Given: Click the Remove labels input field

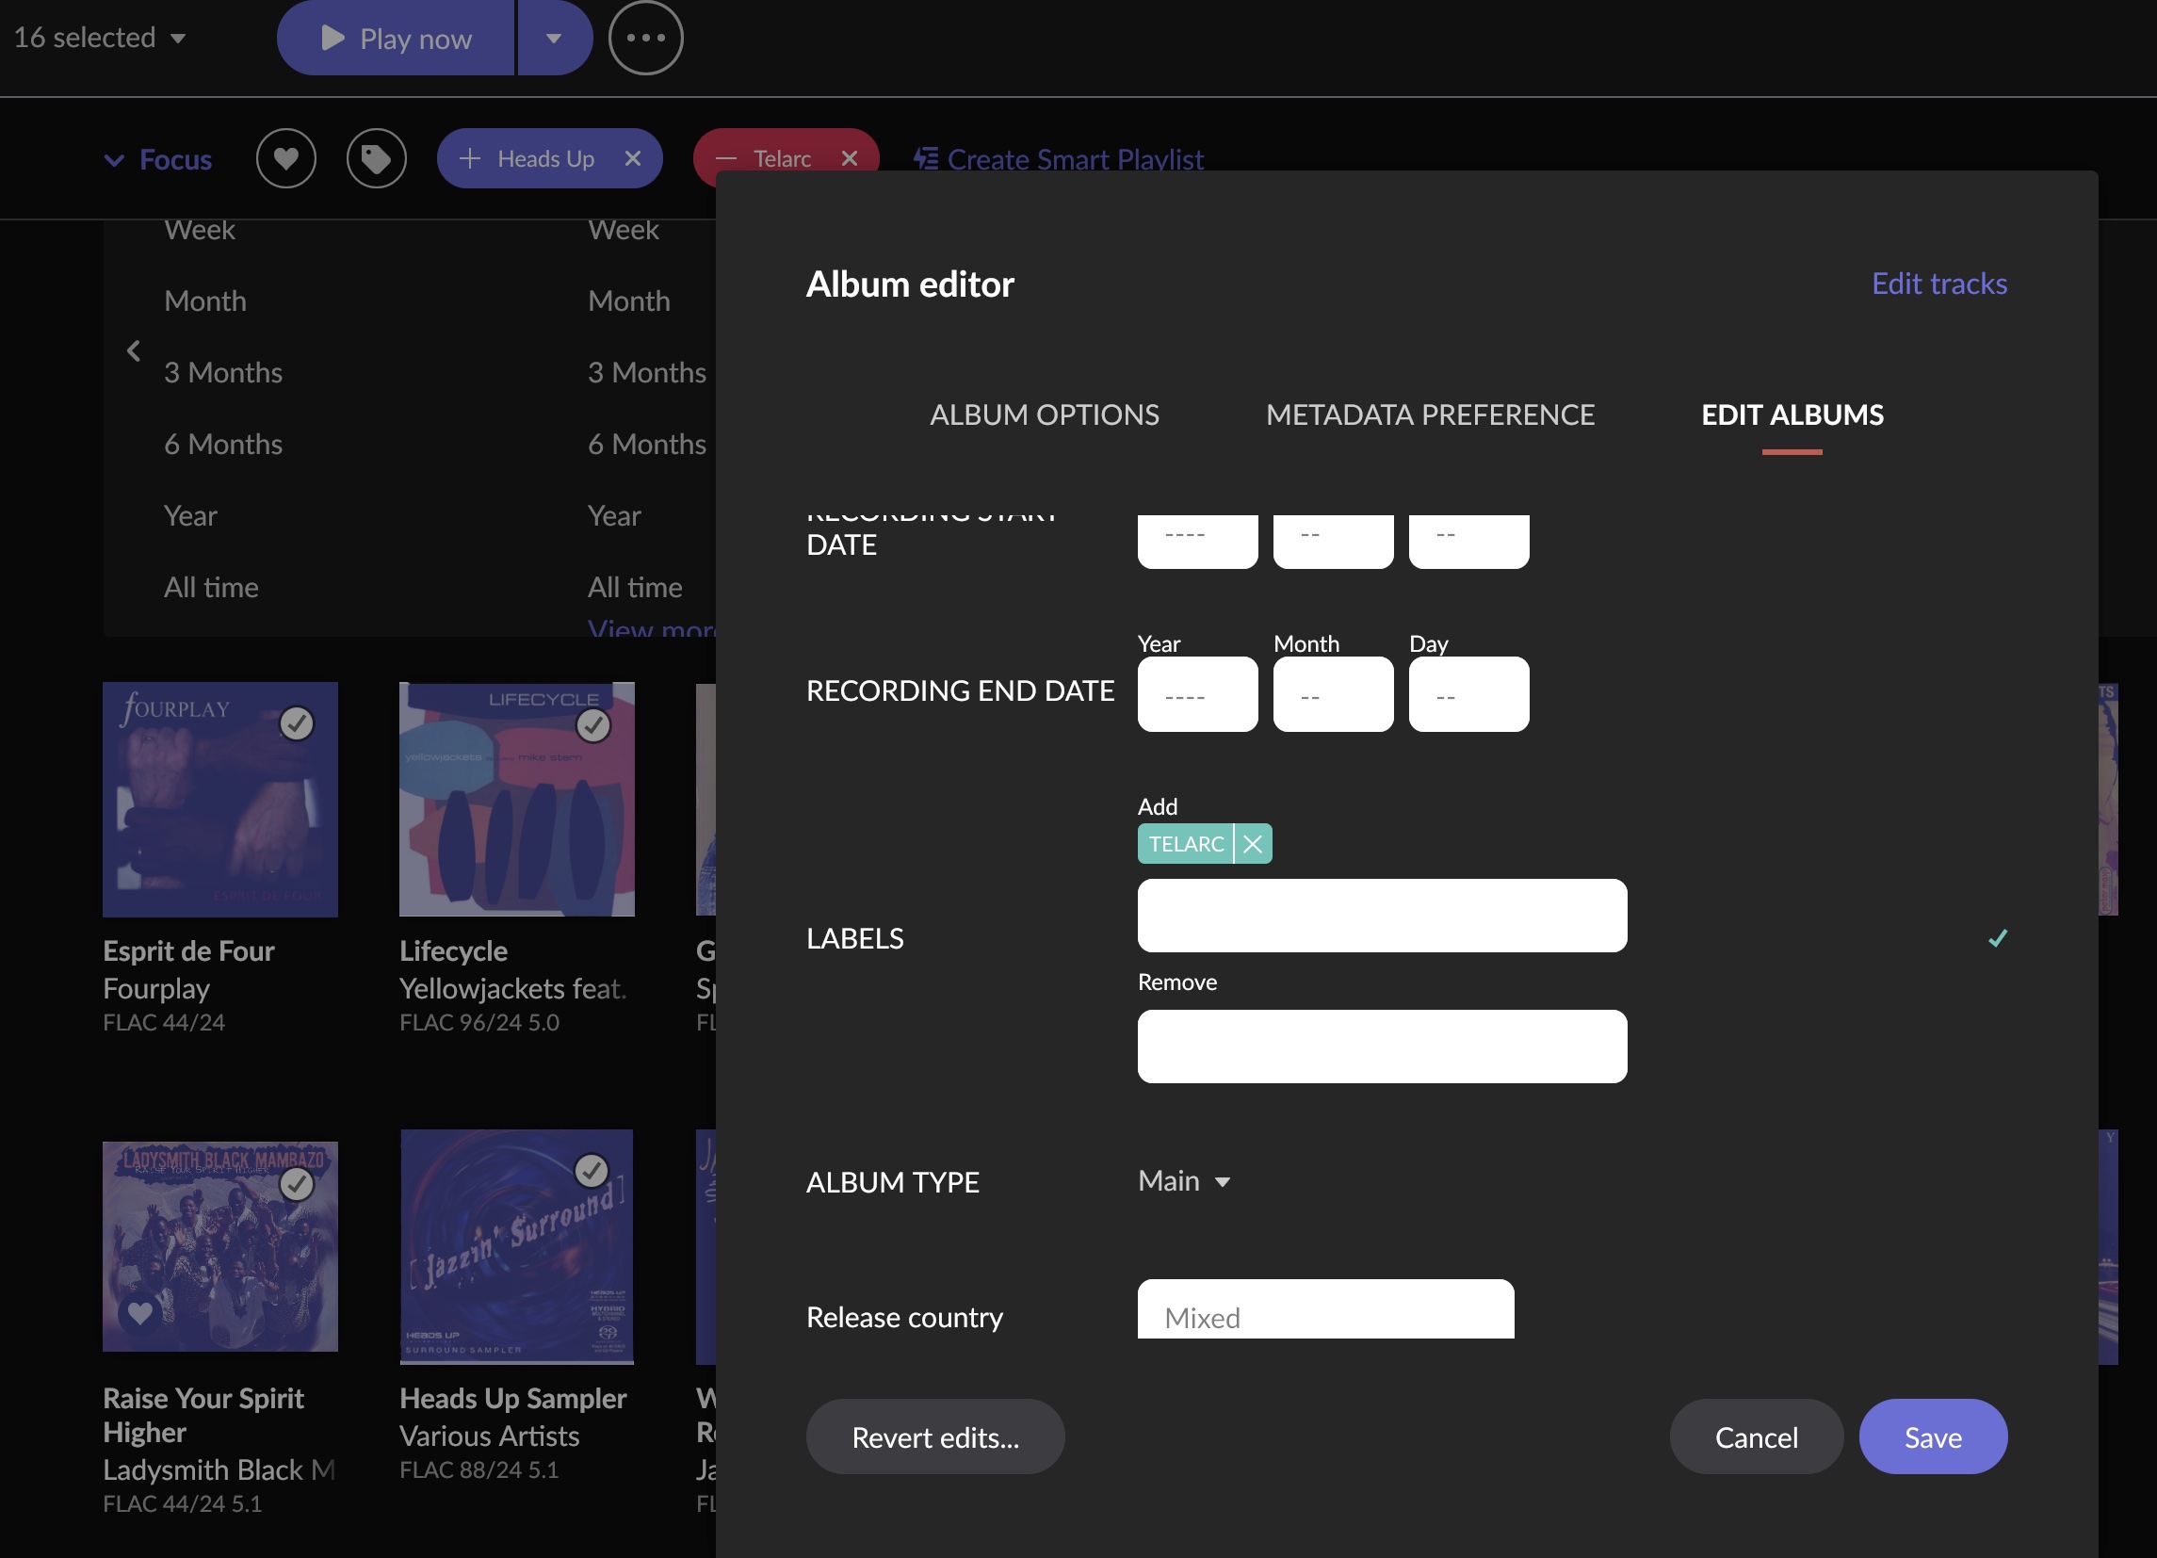Looking at the screenshot, I should [1382, 1047].
